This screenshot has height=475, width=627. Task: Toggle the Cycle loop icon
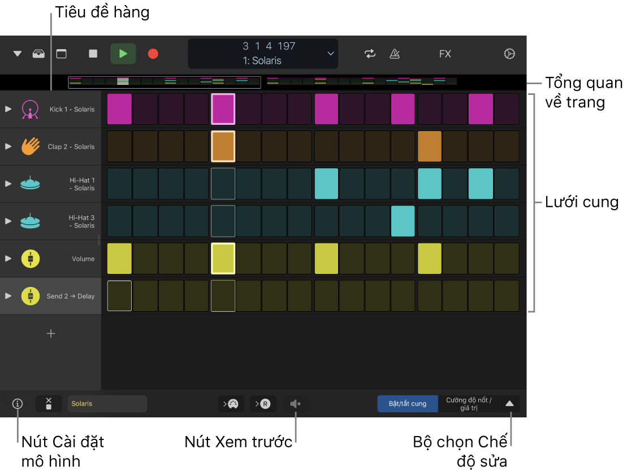point(370,54)
